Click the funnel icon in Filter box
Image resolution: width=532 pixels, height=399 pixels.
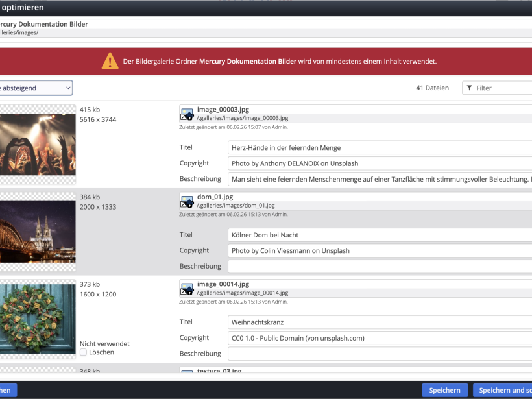(469, 88)
